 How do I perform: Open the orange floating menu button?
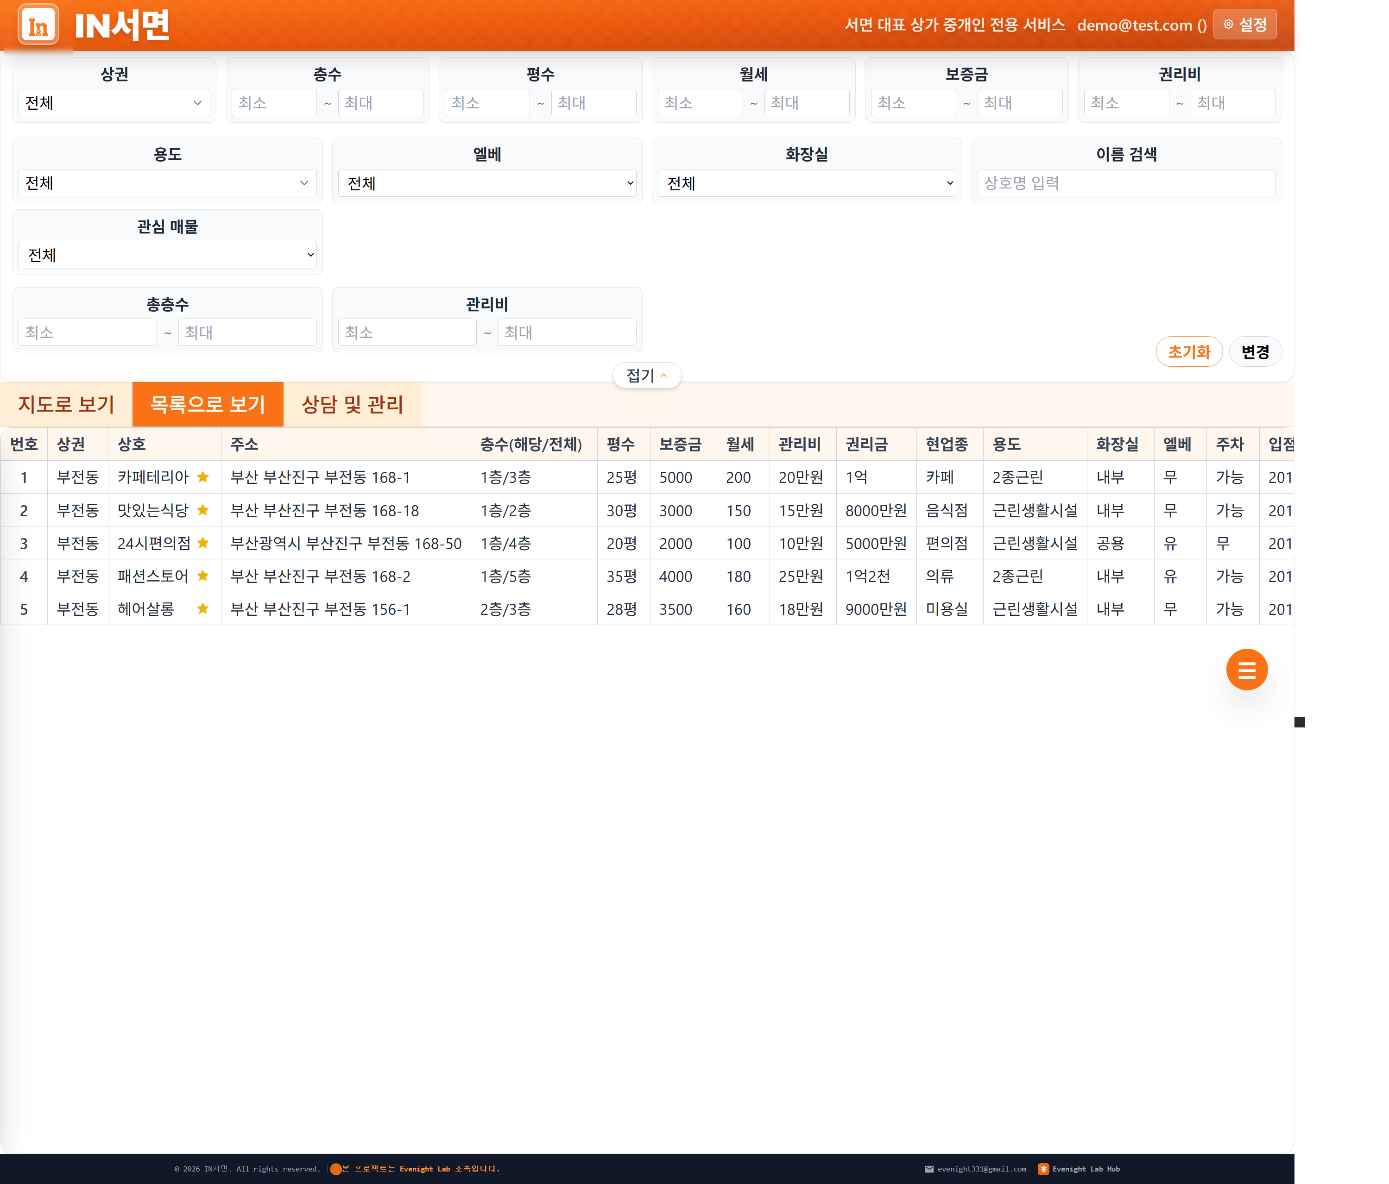1246,670
